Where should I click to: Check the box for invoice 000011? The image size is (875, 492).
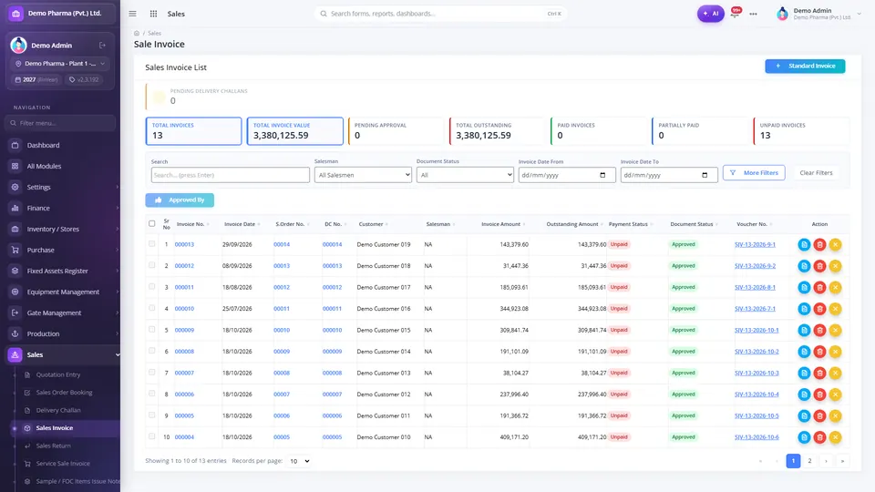coord(152,287)
